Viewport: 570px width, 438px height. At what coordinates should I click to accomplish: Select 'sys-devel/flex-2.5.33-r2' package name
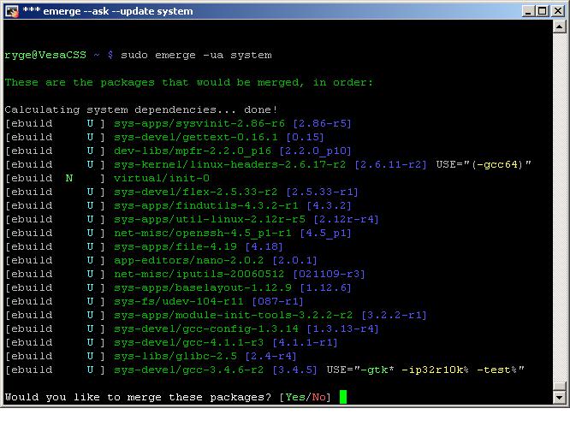tap(196, 192)
